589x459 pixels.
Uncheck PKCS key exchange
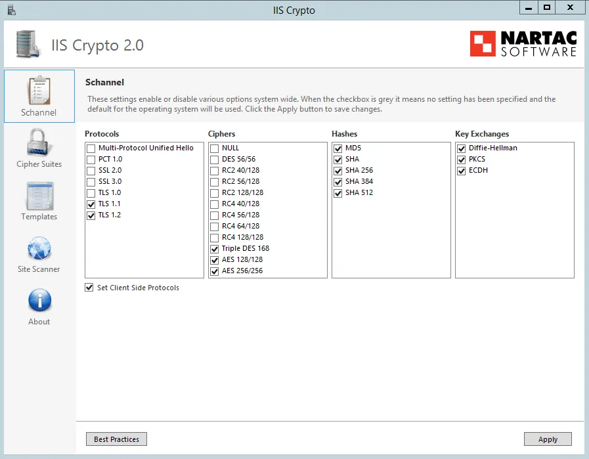(x=461, y=160)
